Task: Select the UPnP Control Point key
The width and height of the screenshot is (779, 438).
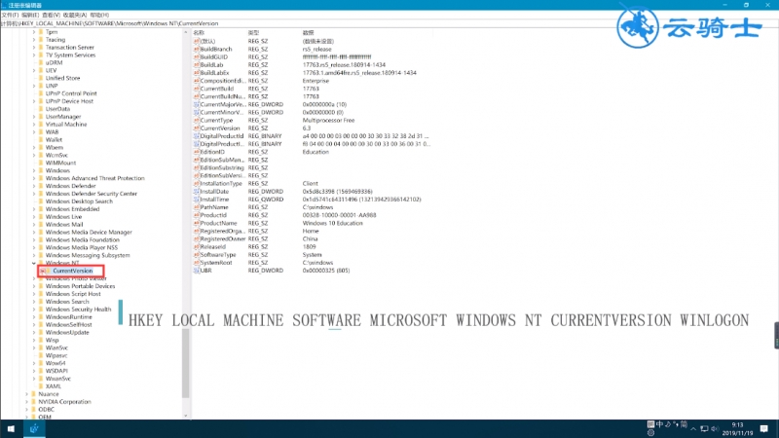Action: [x=71, y=93]
